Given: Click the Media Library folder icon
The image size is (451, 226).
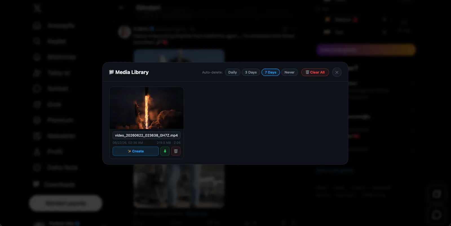Looking at the screenshot, I should [111, 72].
